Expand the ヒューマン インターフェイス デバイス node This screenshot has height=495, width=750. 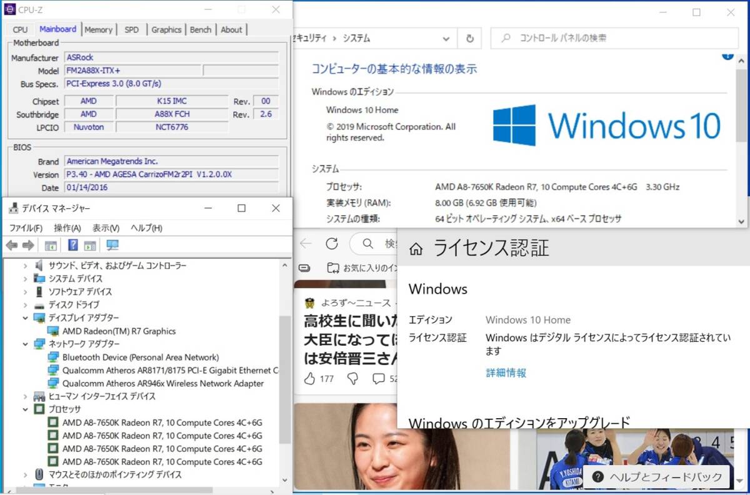point(25,396)
